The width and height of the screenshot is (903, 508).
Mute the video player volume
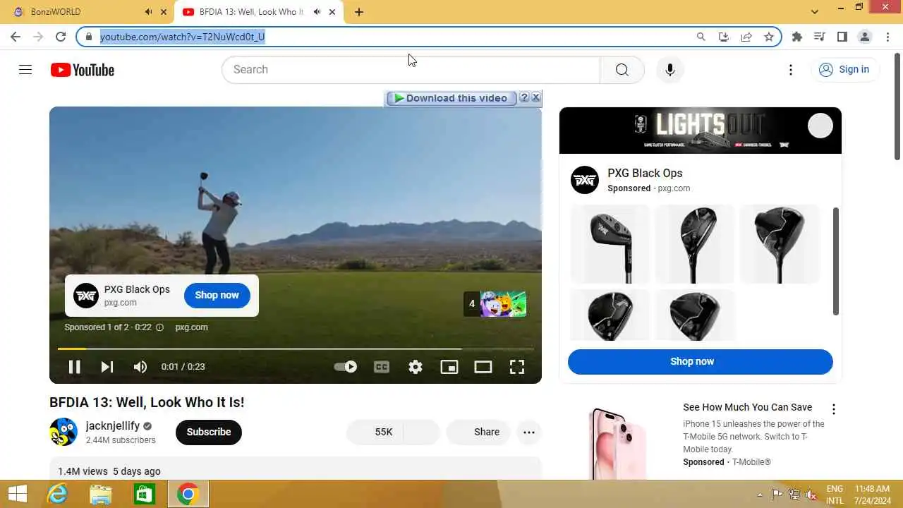click(140, 367)
